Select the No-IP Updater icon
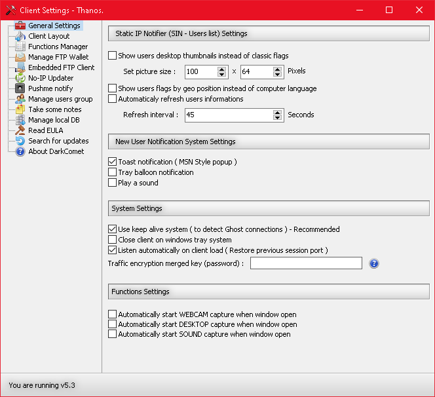The width and height of the screenshot is (435, 397). tap(20, 78)
